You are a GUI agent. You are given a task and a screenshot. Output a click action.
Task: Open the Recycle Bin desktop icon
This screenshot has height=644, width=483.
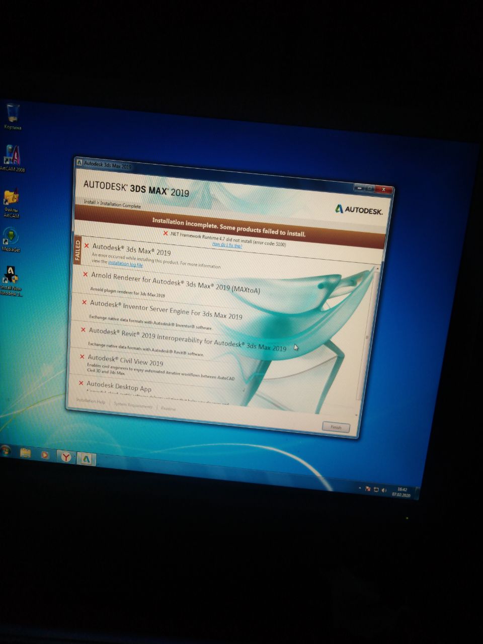[x=13, y=117]
